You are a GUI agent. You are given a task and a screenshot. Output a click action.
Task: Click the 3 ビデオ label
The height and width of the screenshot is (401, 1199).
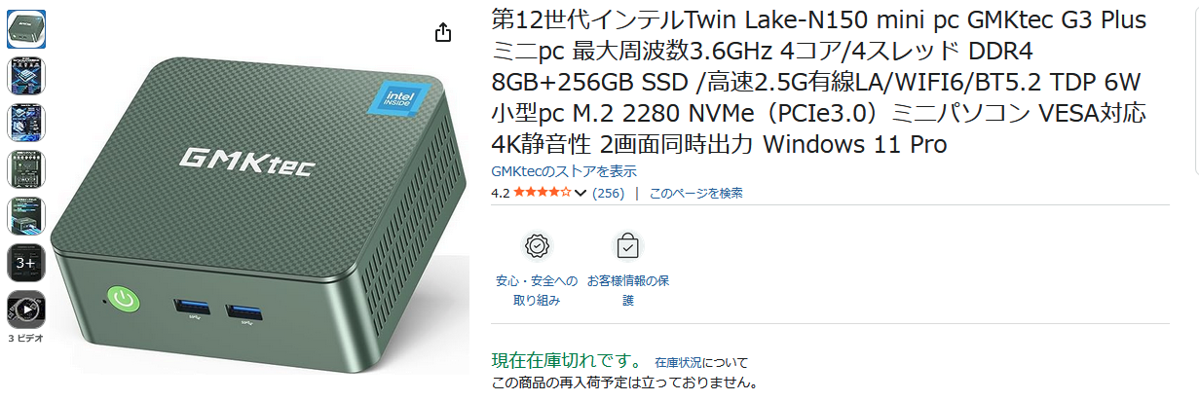click(25, 339)
